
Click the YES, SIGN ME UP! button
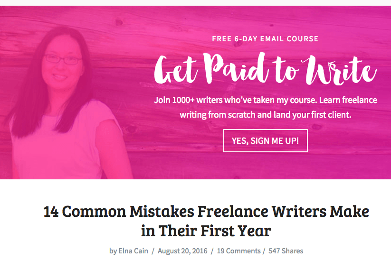tap(265, 141)
